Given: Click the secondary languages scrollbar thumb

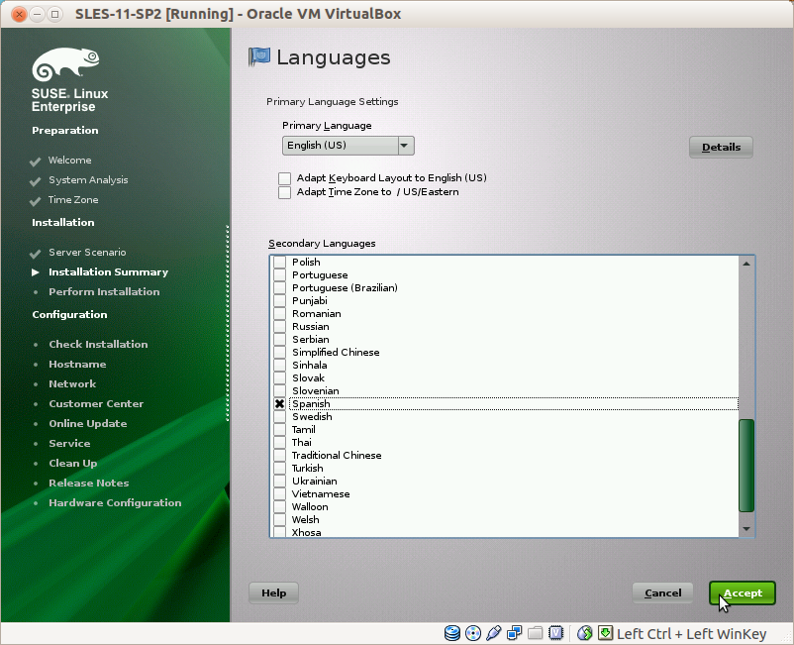Looking at the screenshot, I should pos(746,466).
